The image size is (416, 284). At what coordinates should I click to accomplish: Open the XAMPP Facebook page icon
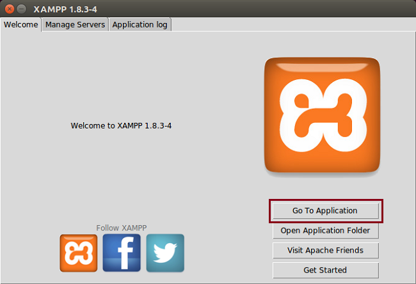[x=122, y=253]
